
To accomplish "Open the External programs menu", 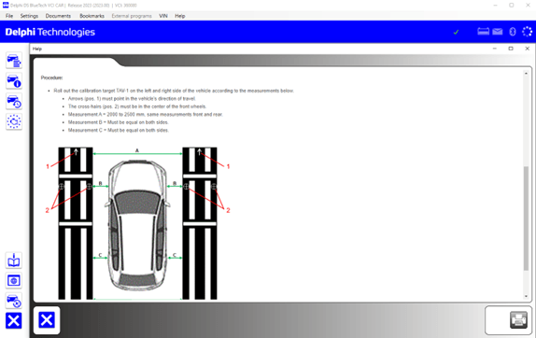I will [132, 16].
